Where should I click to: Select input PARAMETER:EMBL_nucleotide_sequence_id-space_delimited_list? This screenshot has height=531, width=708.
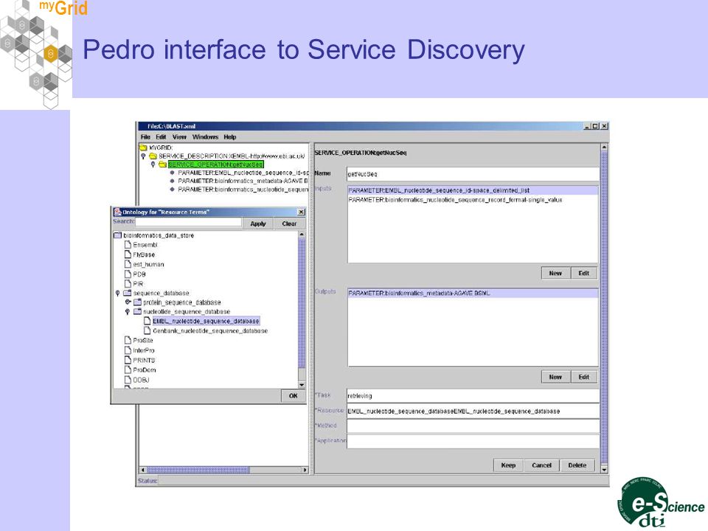[x=473, y=190]
